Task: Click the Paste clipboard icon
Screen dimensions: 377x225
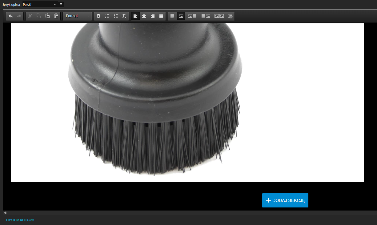Action: [47, 16]
